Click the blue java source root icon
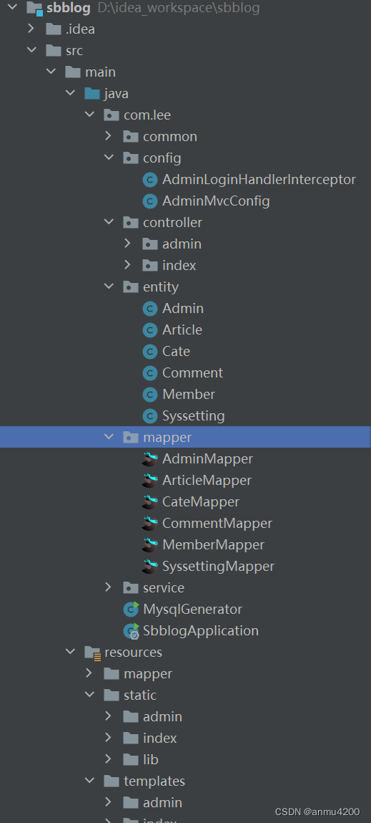Viewport: 371px width, 823px height. [x=92, y=94]
